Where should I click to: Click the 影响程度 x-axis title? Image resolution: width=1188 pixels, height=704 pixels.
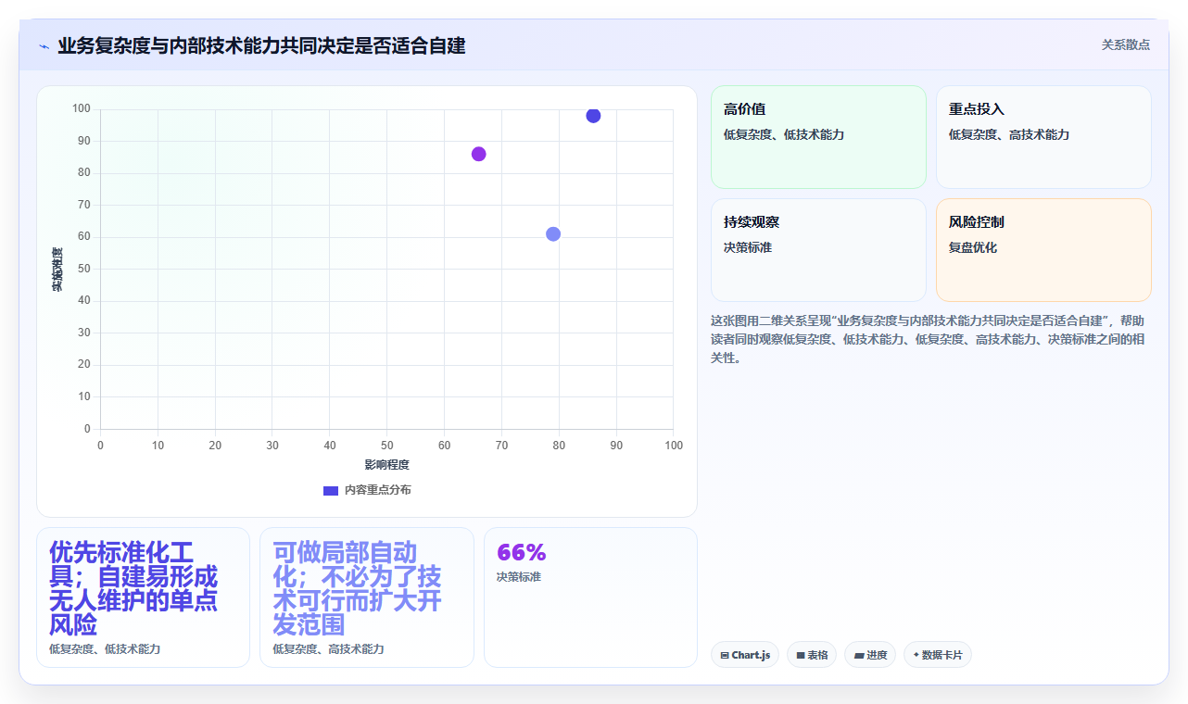point(386,465)
